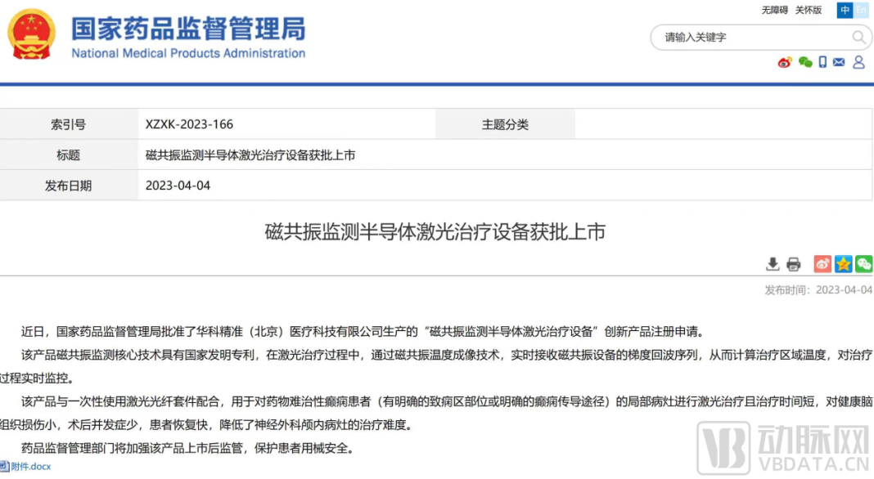The image size is (874, 479).
Task: Click the national emblem logo
Action: pos(31,34)
